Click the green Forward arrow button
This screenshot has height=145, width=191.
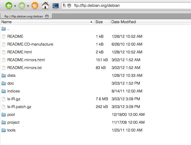coord(22,5)
